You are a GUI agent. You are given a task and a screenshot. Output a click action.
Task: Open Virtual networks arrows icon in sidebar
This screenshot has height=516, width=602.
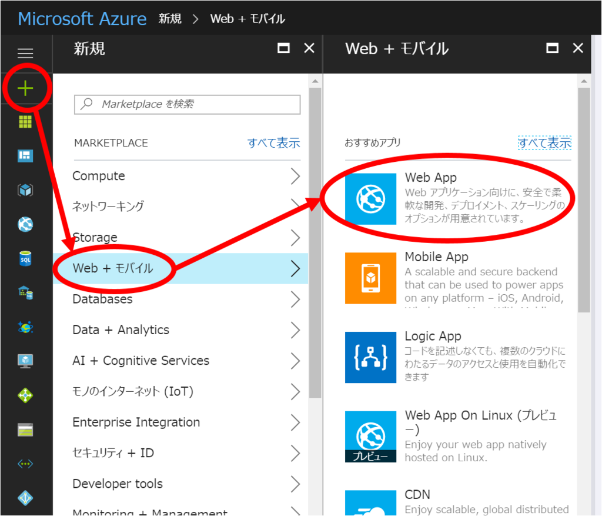tap(25, 464)
